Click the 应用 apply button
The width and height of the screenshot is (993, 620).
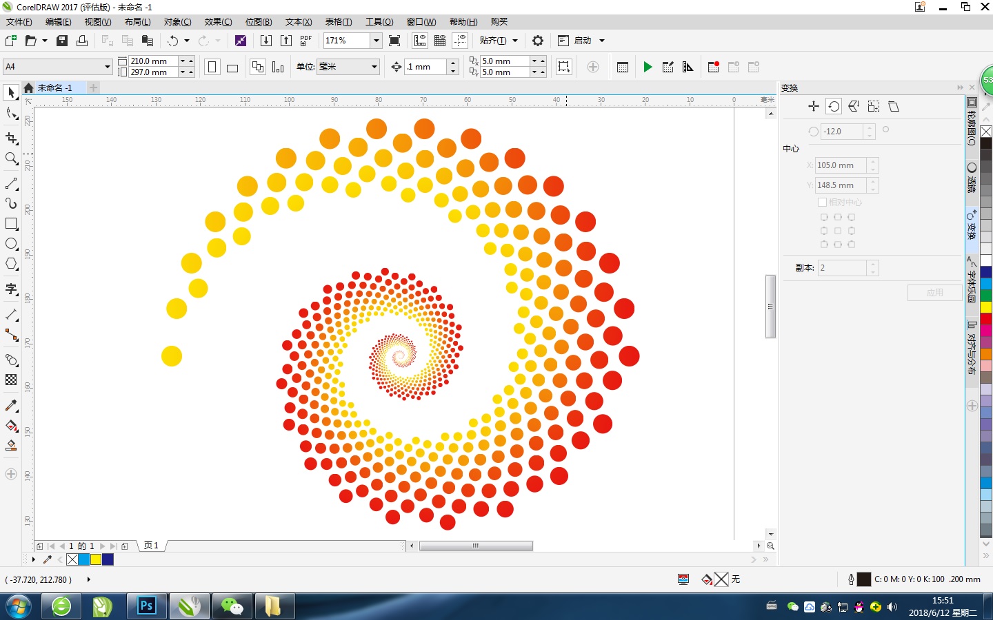point(934,293)
